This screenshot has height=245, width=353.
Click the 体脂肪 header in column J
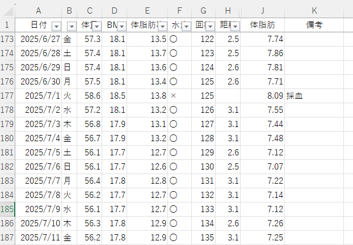(x=263, y=25)
